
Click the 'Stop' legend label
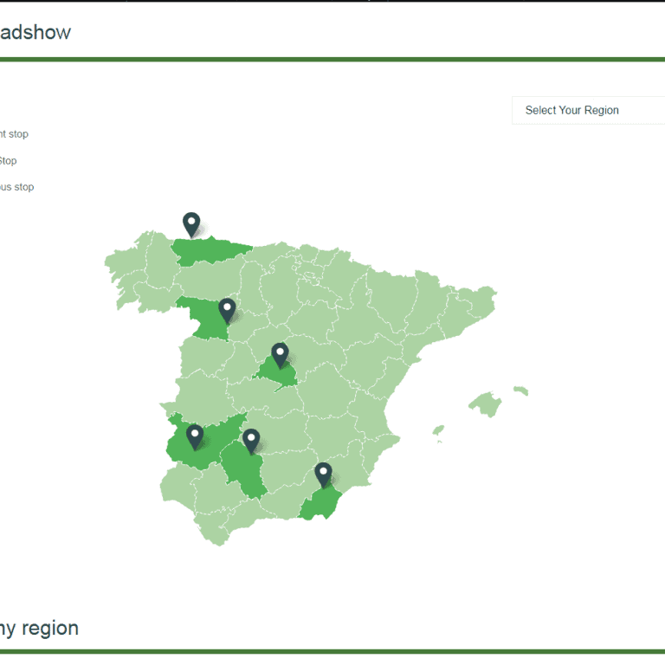click(x=8, y=161)
